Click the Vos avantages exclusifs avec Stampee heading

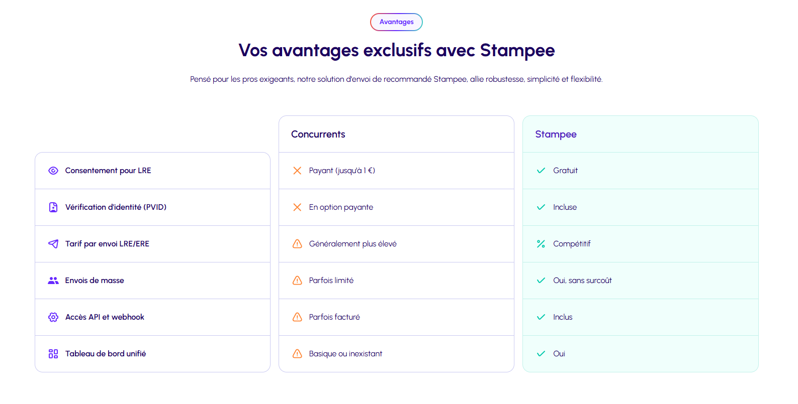point(396,50)
